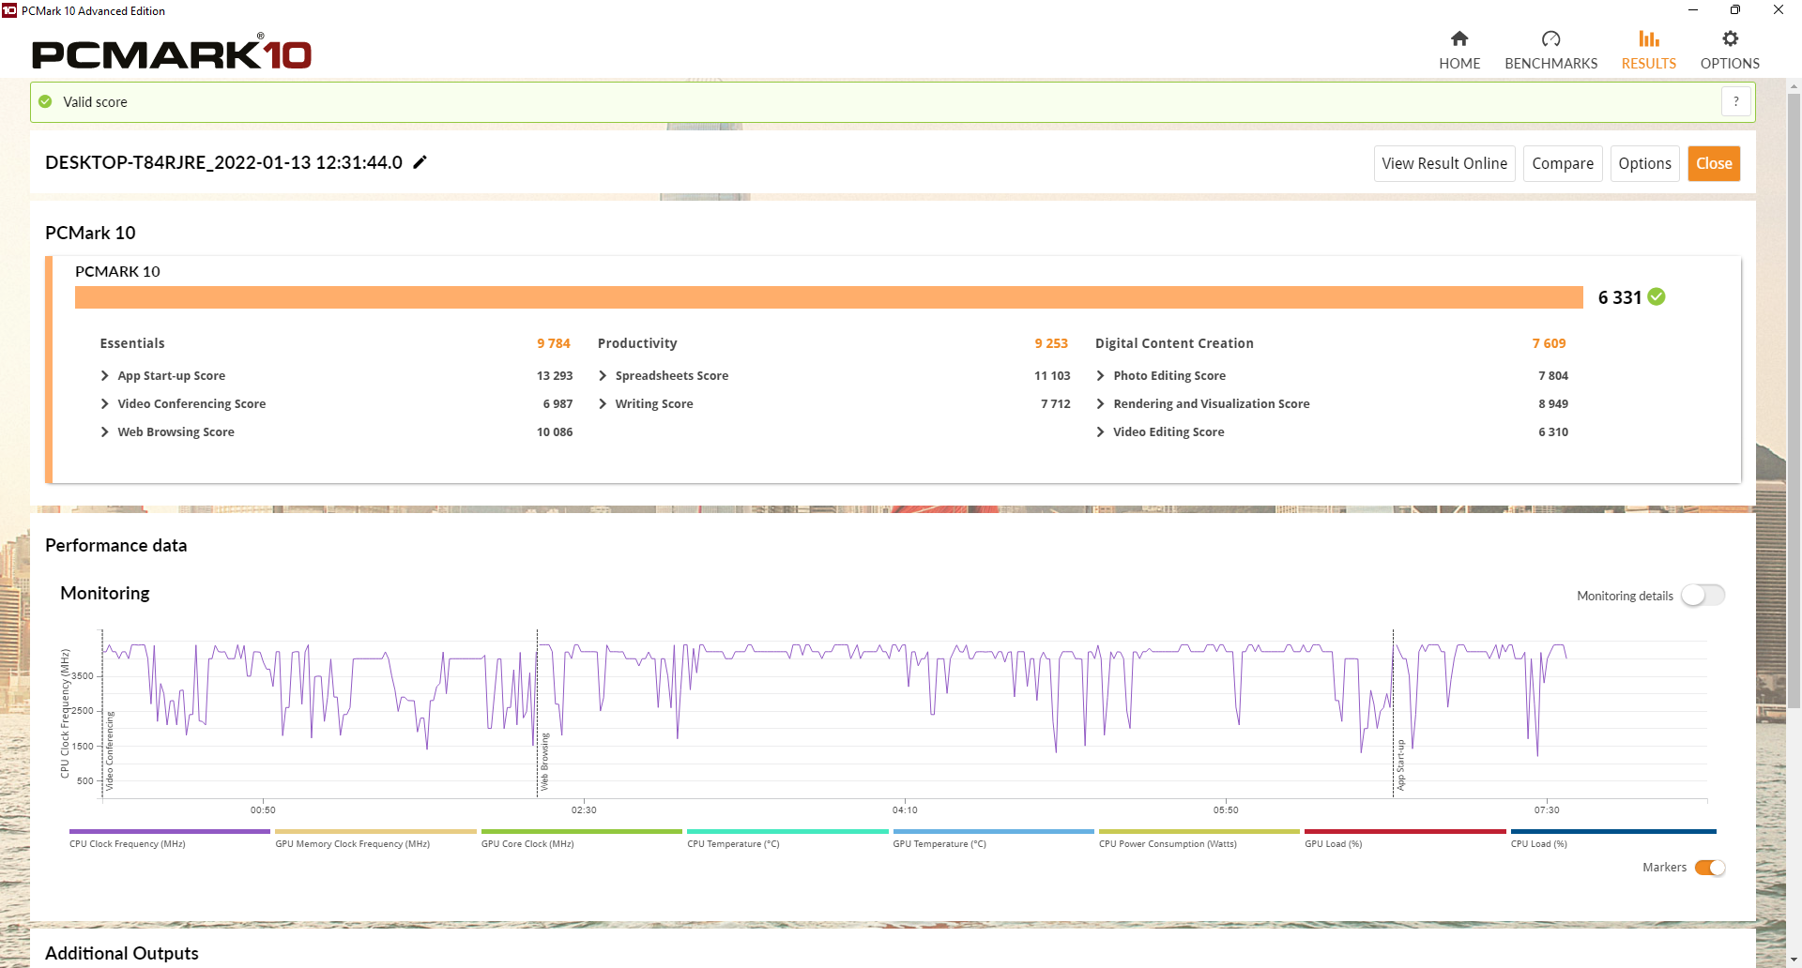This screenshot has width=1802, height=968.
Task: Click the PCMark 10 title bar app icon
Action: point(9,10)
